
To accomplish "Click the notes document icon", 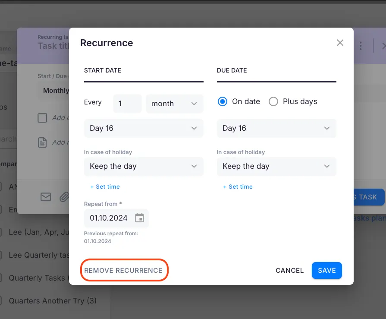I will tap(42, 142).
